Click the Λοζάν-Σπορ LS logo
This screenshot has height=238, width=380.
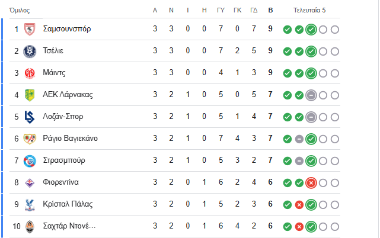click(x=30, y=117)
